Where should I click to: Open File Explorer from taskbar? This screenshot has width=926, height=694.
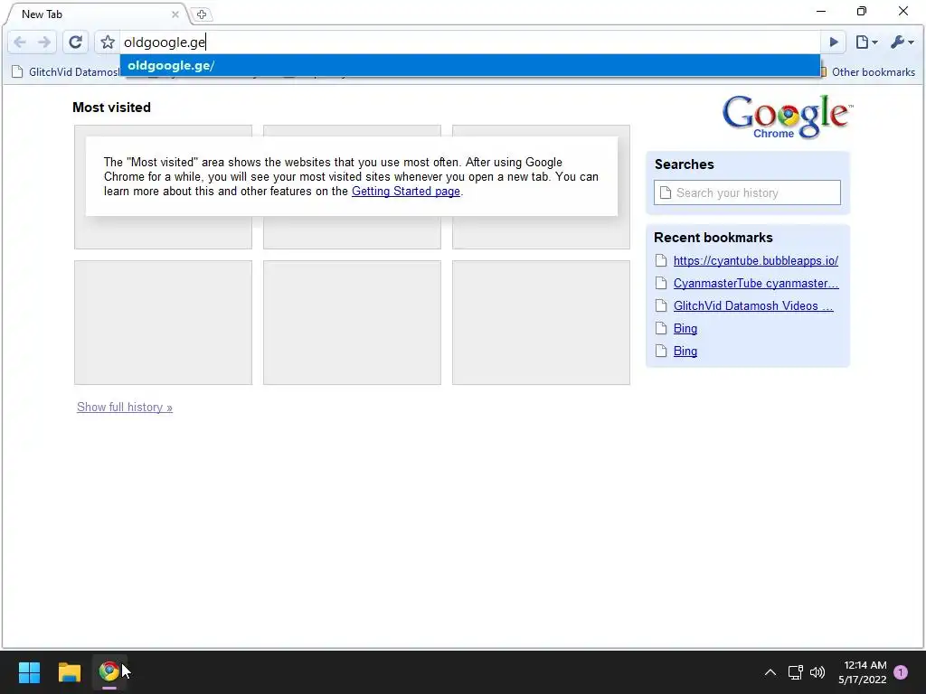[69, 671]
